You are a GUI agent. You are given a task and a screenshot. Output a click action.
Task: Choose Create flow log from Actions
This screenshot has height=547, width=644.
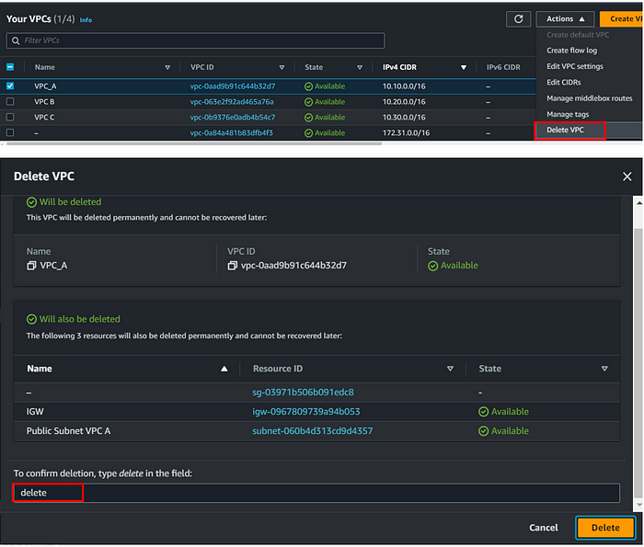pyautogui.click(x=571, y=51)
